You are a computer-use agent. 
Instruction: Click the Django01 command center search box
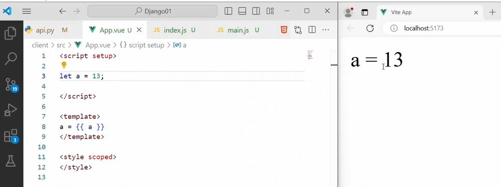(x=152, y=11)
